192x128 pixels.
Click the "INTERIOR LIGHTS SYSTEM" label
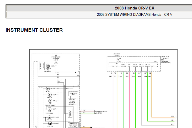point(102,112)
